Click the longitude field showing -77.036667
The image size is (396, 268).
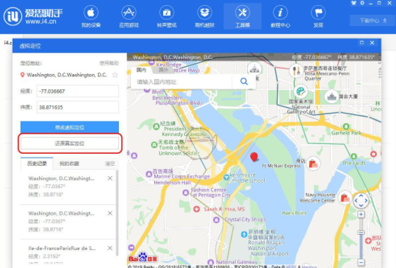click(77, 91)
